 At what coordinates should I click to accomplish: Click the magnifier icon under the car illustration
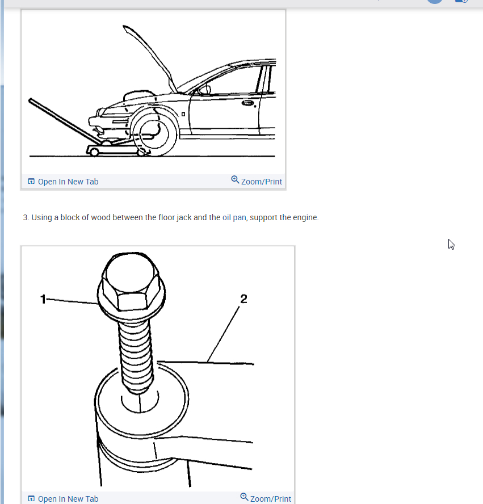235,180
